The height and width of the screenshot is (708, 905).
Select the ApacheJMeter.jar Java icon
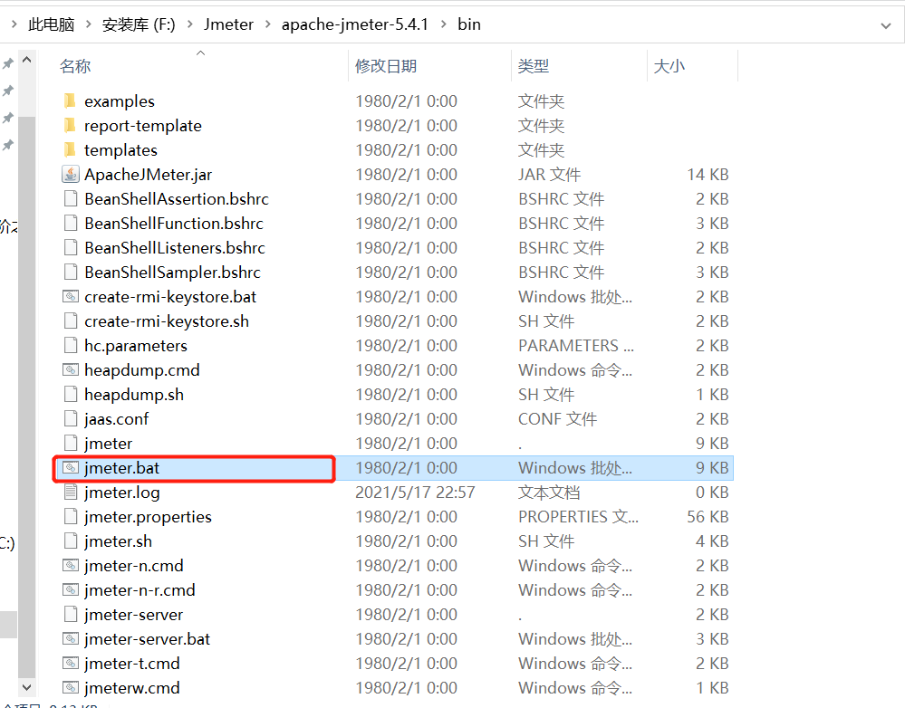(x=71, y=174)
